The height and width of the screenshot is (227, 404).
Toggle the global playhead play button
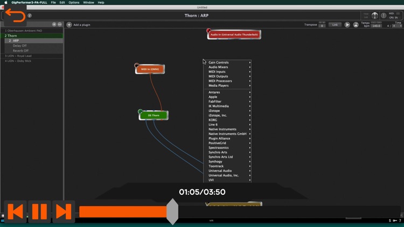[347, 25]
